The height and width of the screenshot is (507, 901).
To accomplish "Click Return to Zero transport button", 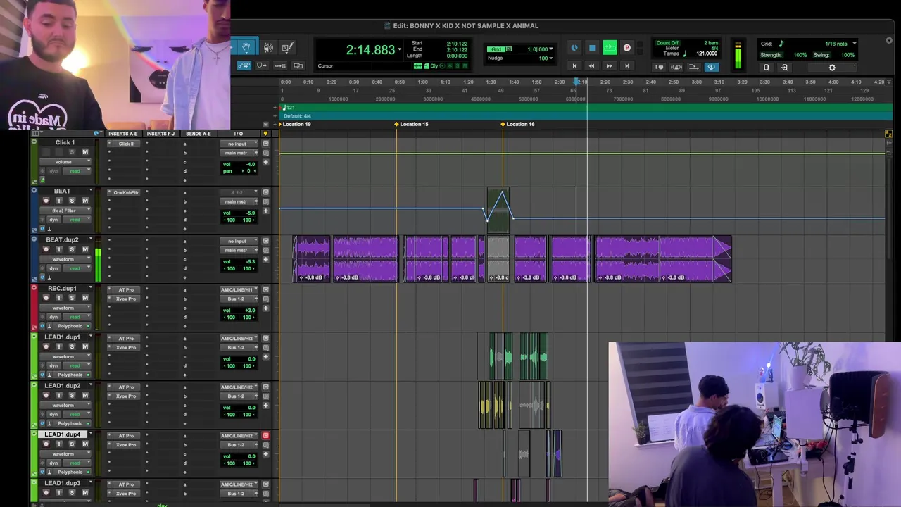I will click(574, 66).
